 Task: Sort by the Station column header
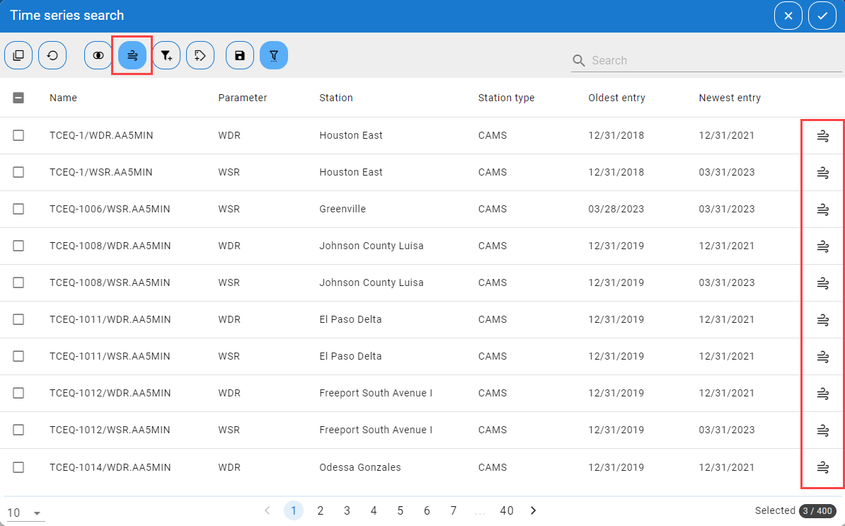[x=336, y=98]
